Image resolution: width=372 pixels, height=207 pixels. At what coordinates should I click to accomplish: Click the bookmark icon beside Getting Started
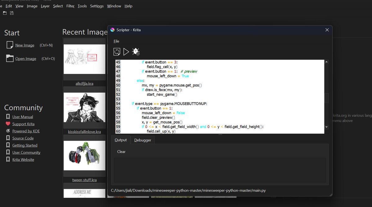[x=8, y=145]
